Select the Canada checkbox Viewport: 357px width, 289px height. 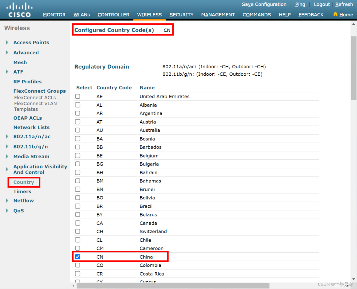(78, 223)
